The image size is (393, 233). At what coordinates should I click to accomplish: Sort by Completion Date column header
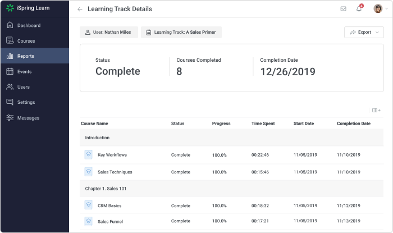coord(353,124)
